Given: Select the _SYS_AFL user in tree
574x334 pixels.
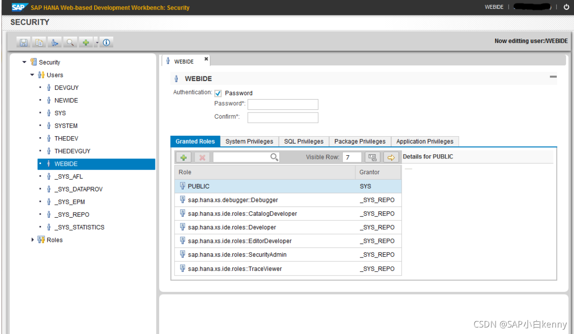Looking at the screenshot, I should (68, 176).
